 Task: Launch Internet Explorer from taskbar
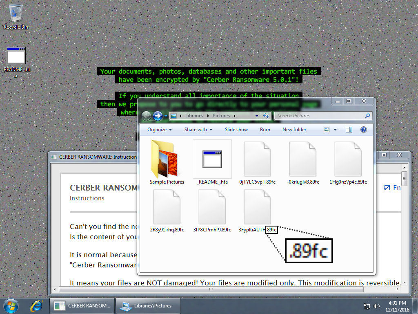36,306
